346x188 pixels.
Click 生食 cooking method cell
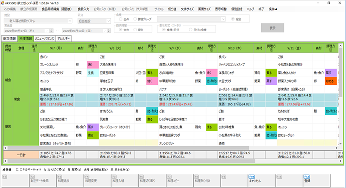tap(93, 73)
